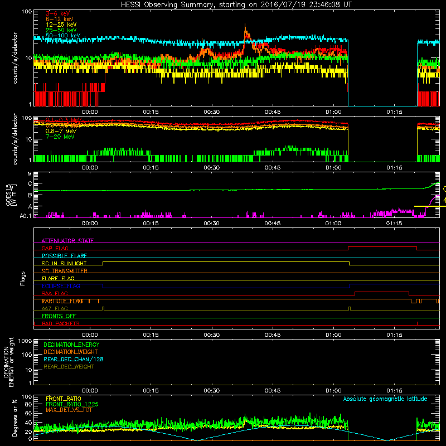Click the green FRONTS_OFF label
Screen dimensions: 446x446
(59, 316)
